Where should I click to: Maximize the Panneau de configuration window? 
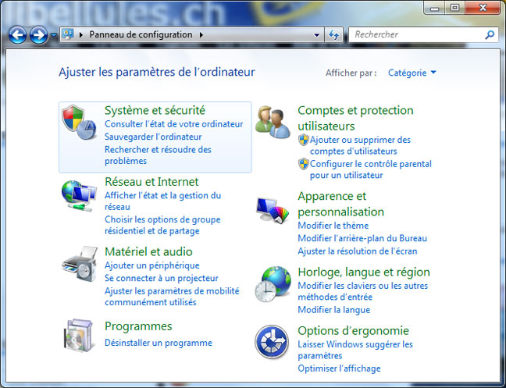[454, 8]
